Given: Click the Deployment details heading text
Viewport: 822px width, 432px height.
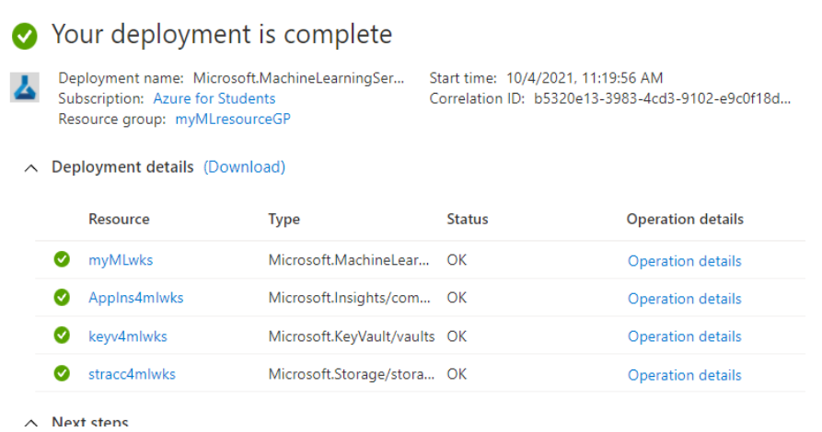Looking at the screenshot, I should (122, 167).
